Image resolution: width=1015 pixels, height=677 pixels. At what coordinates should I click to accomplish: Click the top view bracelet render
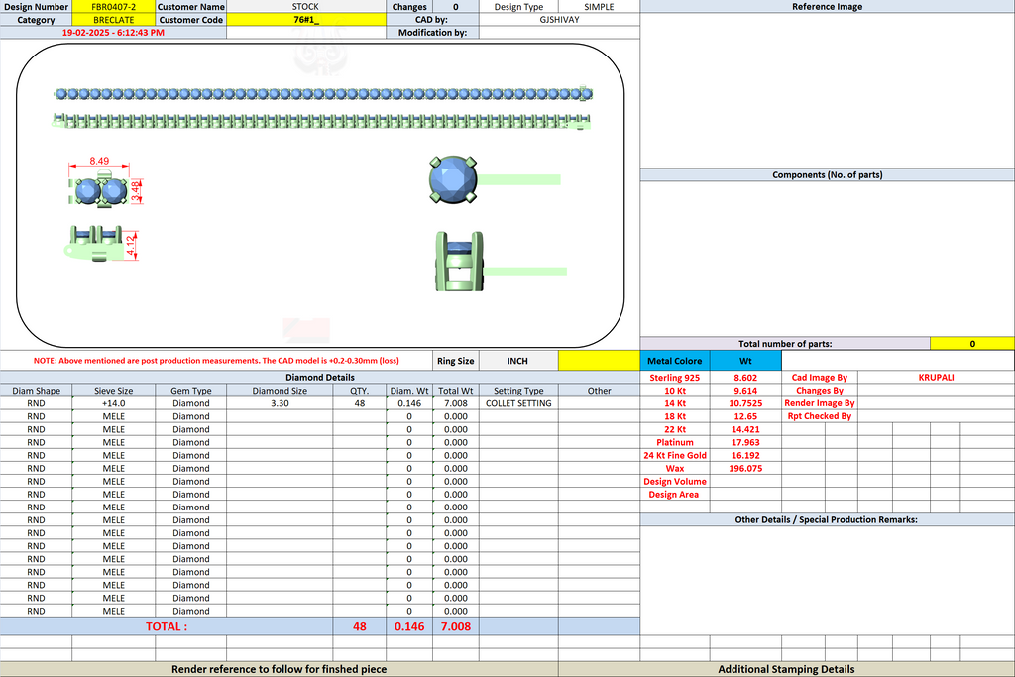[323, 94]
